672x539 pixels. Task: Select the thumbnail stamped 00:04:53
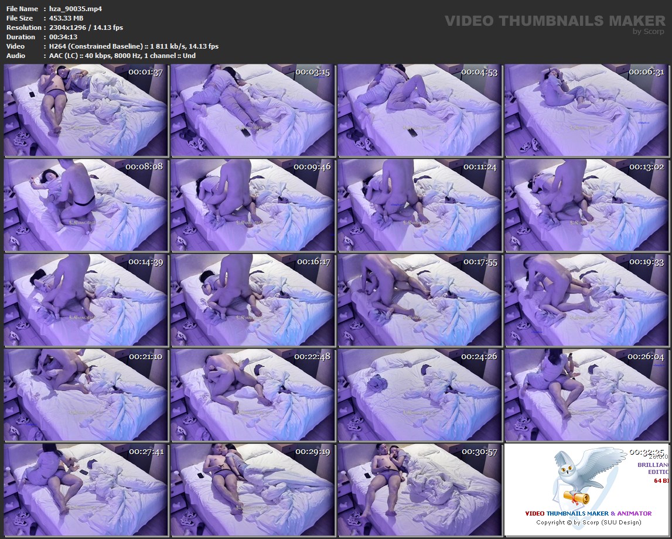(x=419, y=110)
